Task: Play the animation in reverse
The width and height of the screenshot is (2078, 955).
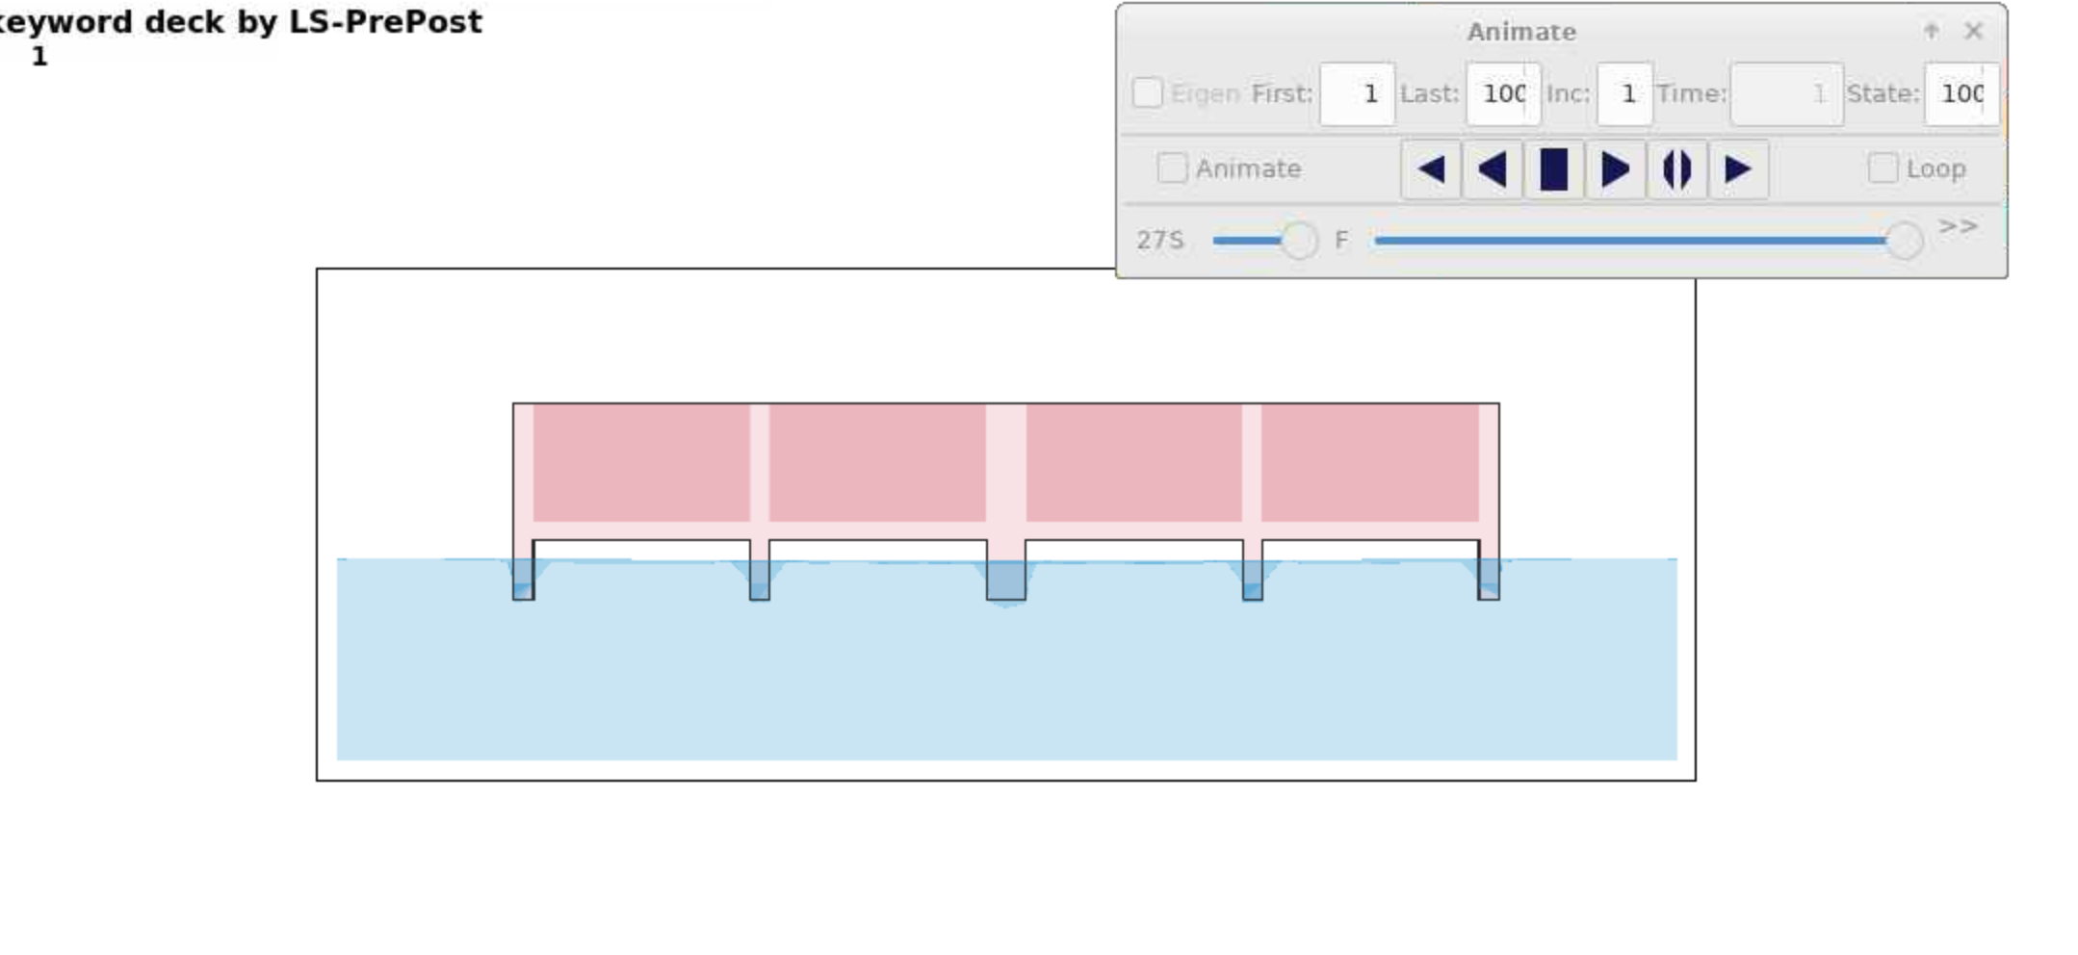Action: click(x=1493, y=170)
